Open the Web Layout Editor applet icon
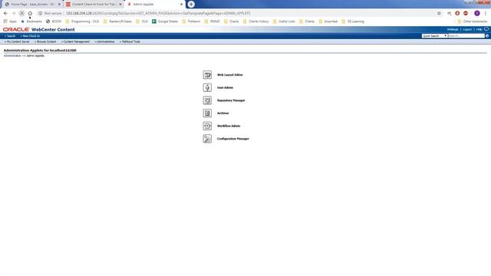 coord(207,75)
